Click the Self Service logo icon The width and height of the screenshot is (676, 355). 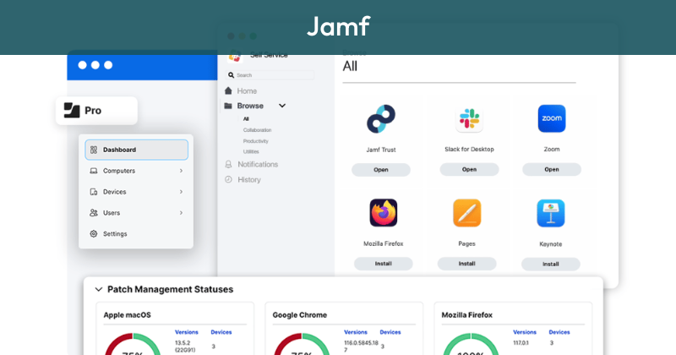pos(235,55)
